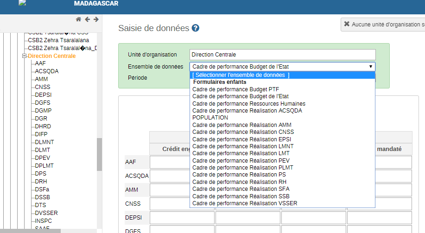
Task: Select the POPULATION dataset option
Action: [210, 118]
